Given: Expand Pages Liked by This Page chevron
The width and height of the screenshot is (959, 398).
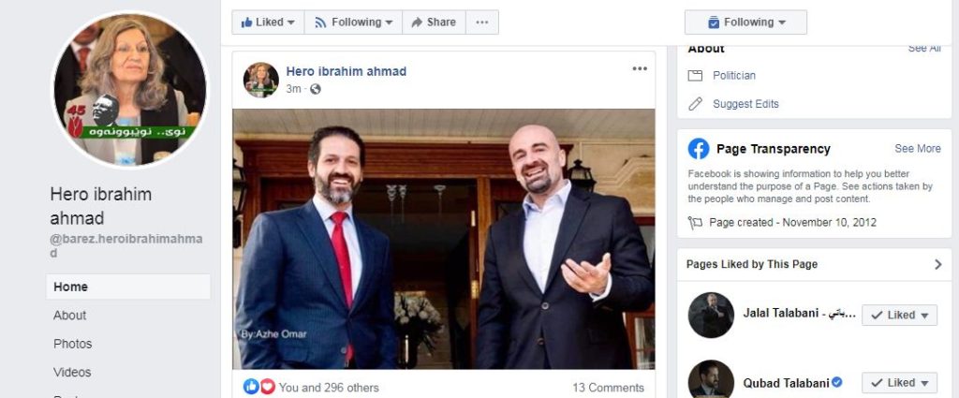Looking at the screenshot, I should pyautogui.click(x=938, y=264).
